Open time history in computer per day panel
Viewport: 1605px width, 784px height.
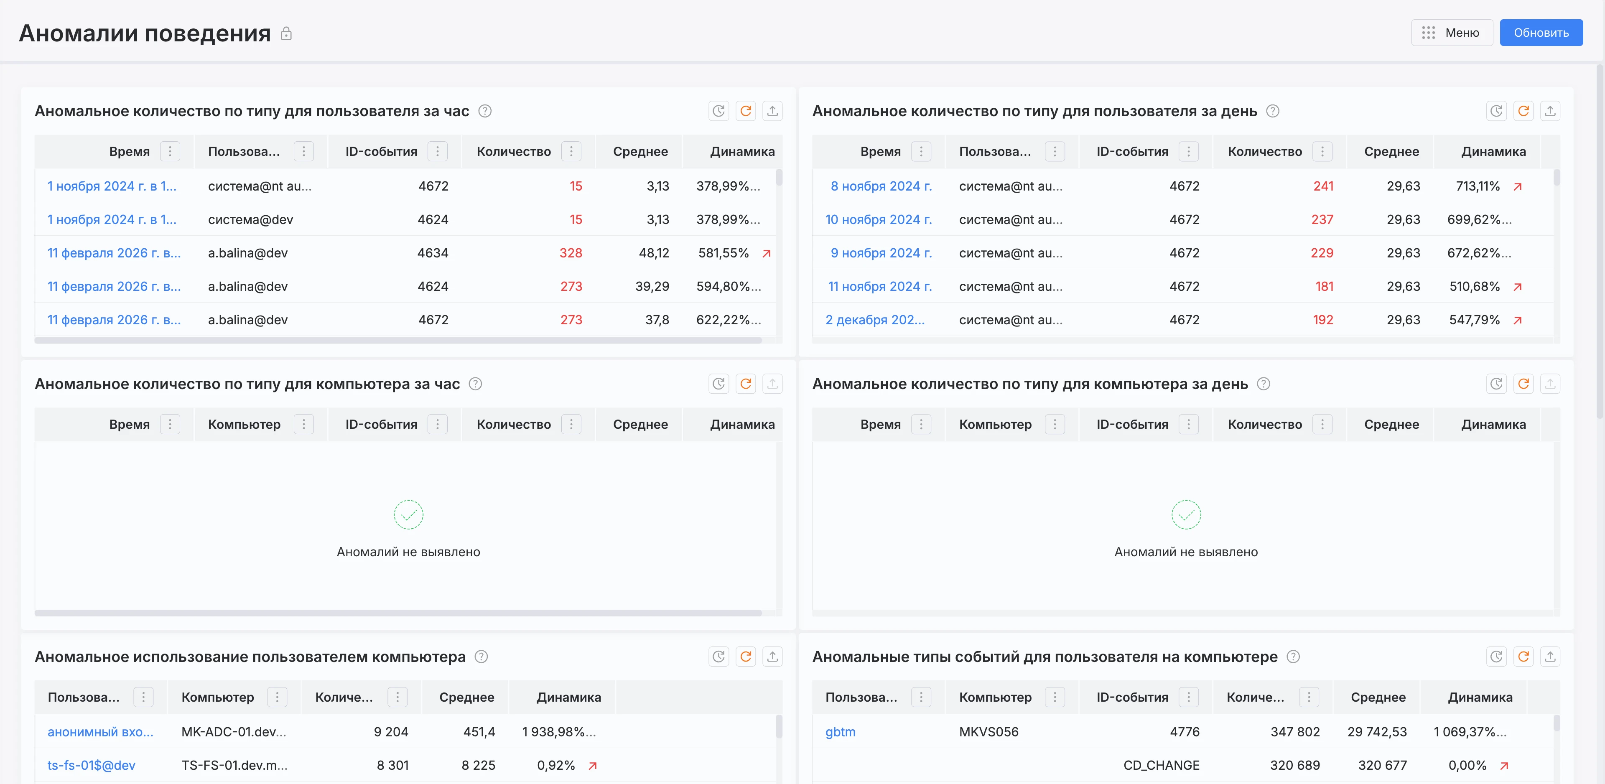click(x=1497, y=384)
